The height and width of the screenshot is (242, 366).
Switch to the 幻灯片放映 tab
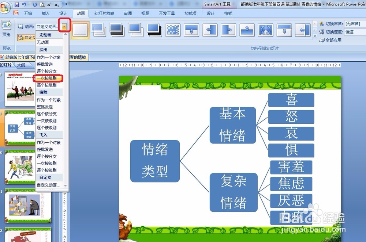pyautogui.click(x=104, y=14)
